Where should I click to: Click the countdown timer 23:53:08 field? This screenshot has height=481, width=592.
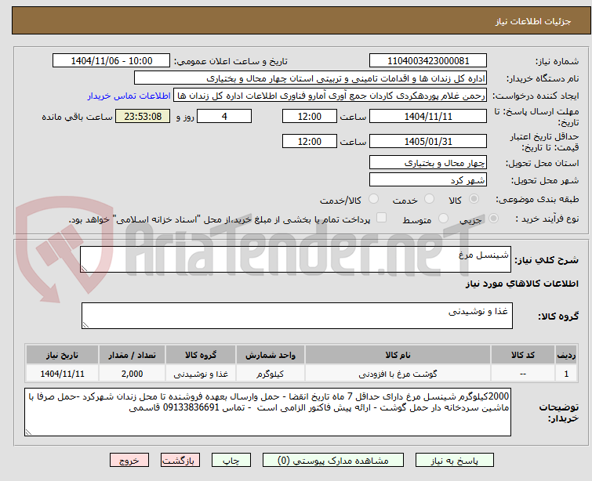pos(143,116)
